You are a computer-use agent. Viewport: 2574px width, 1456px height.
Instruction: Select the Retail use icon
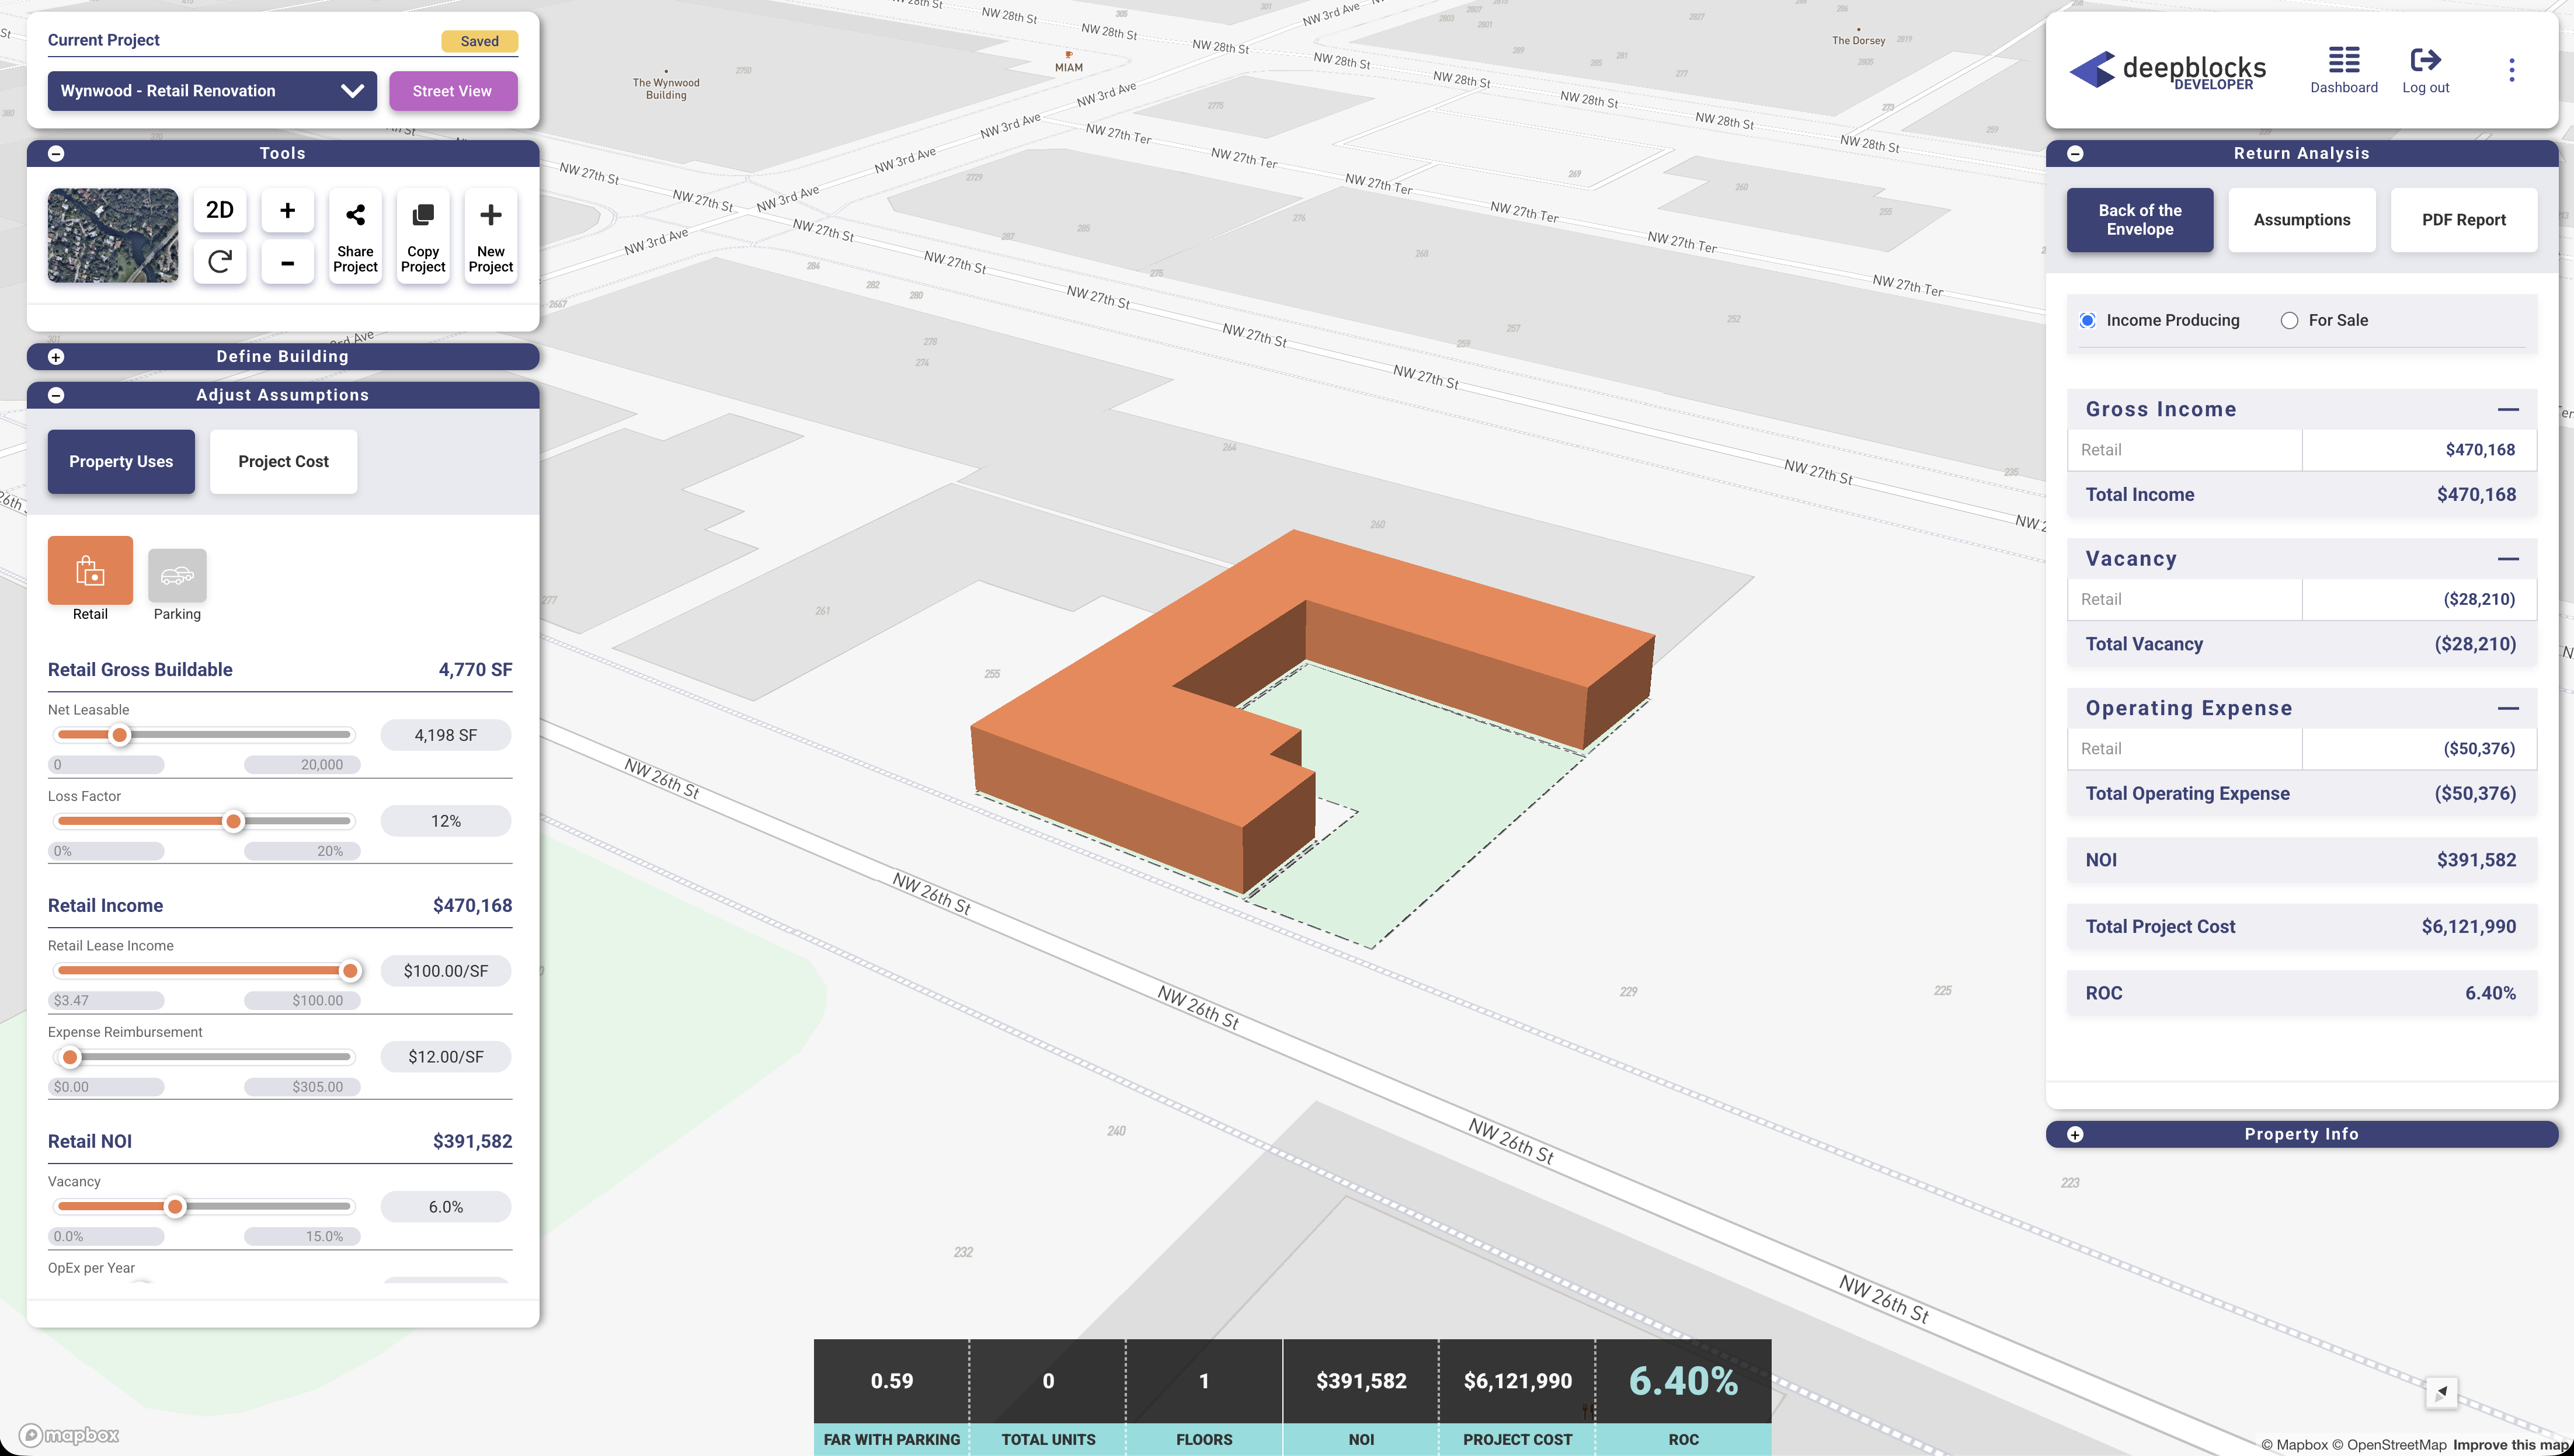pos(90,570)
